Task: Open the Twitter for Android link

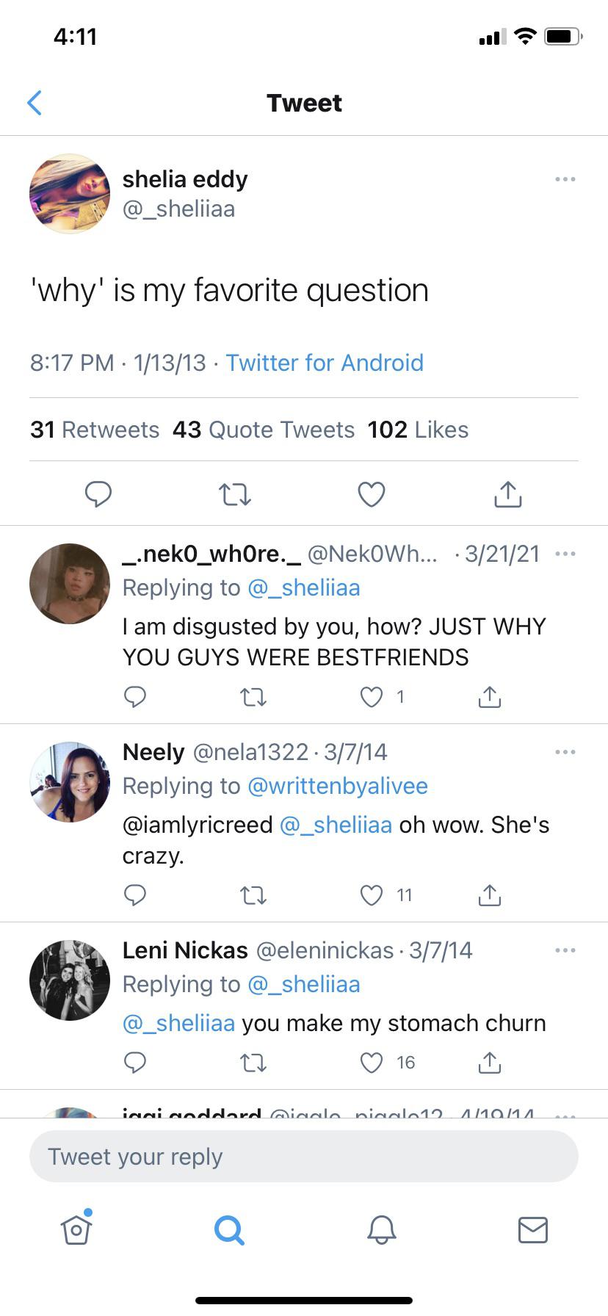Action: 325,363
